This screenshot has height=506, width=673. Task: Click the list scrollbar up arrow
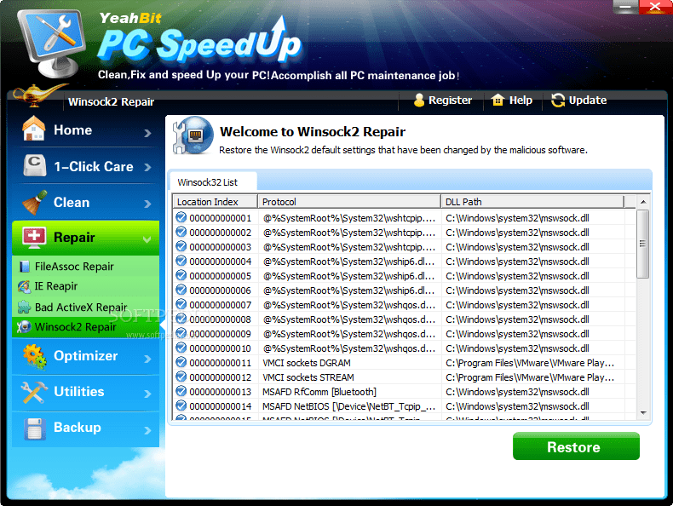point(643,202)
